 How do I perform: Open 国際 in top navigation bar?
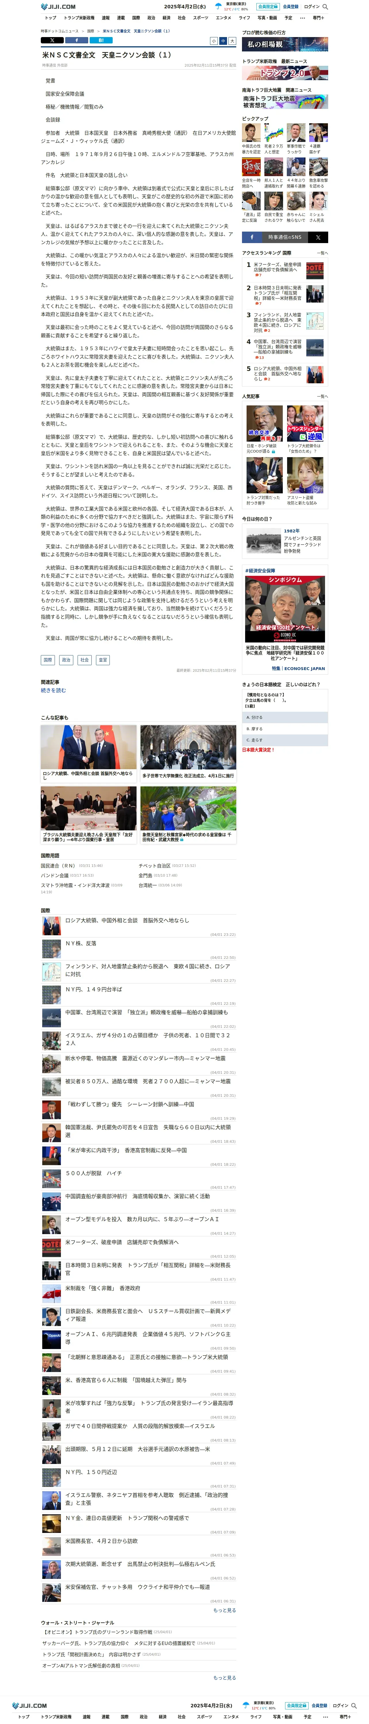(x=136, y=18)
